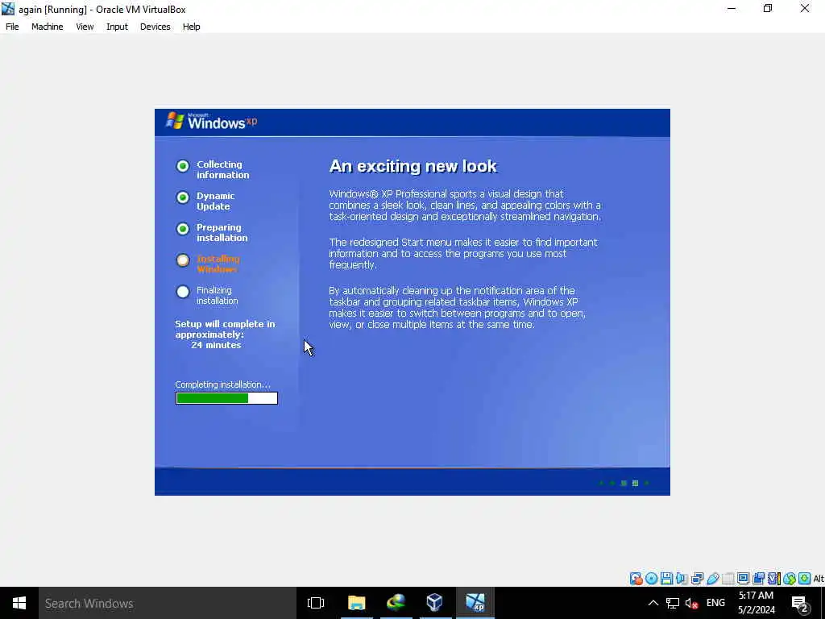Open the Input menu
This screenshot has width=825, height=619.
tap(117, 27)
